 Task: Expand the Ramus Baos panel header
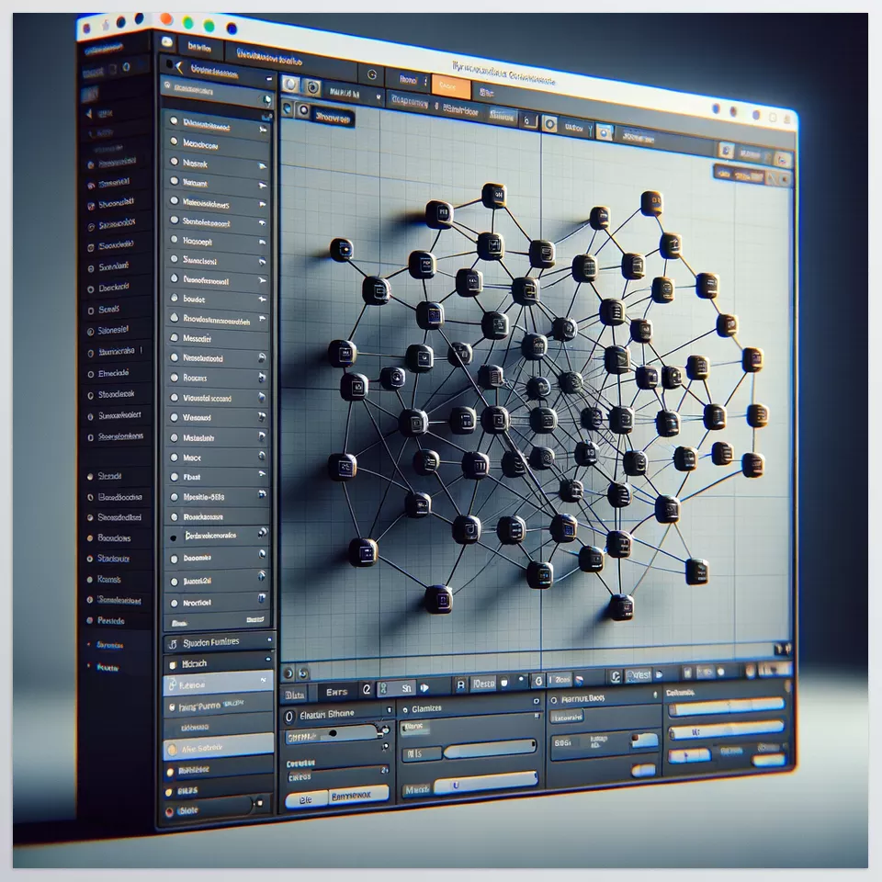(655, 695)
